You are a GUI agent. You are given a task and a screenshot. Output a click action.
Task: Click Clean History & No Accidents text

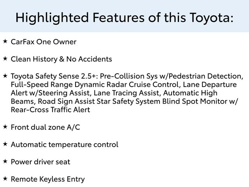click(x=61, y=59)
